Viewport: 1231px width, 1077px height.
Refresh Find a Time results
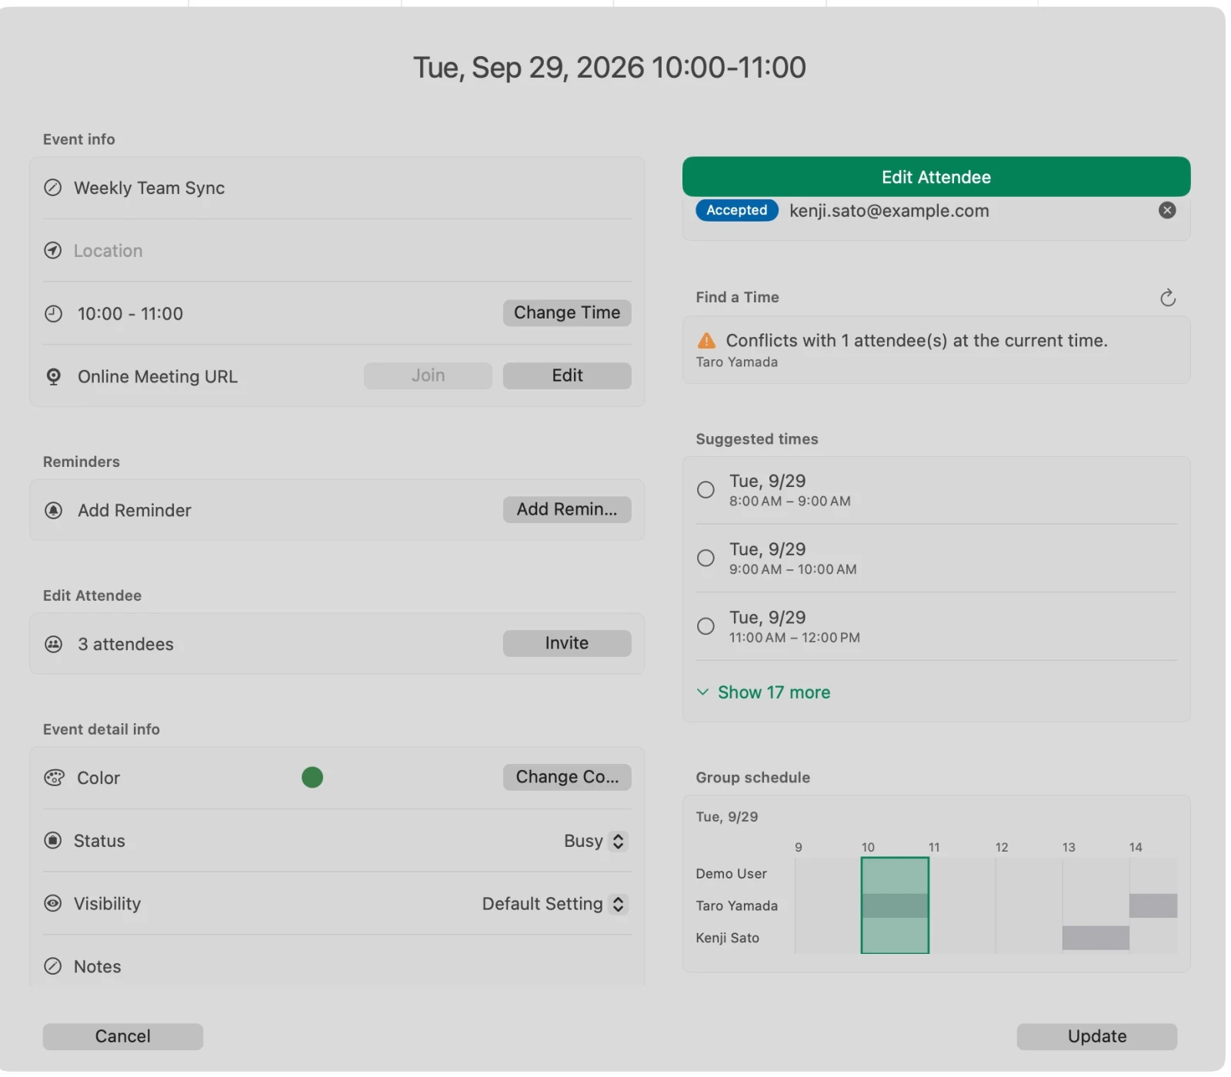point(1167,298)
